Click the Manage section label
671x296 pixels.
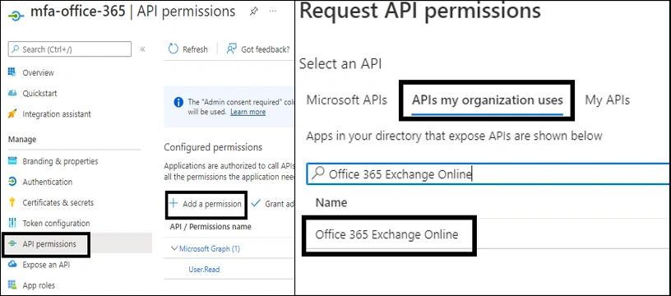pyautogui.click(x=22, y=140)
